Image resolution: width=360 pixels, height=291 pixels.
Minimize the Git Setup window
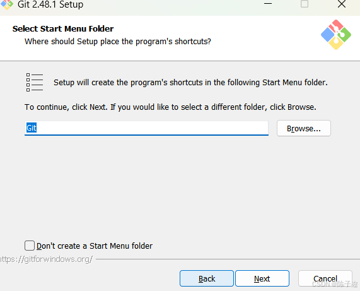pos(268,4)
